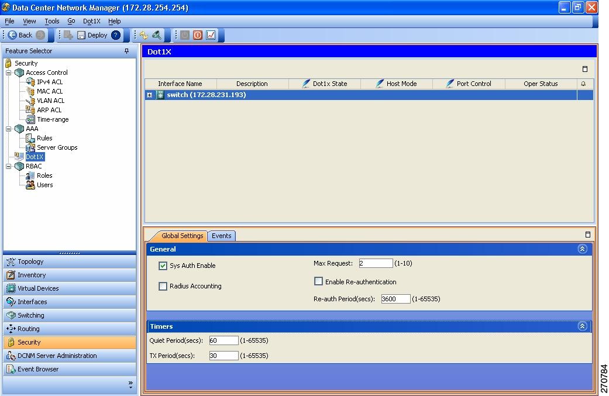
Task: Open the Virtual Devices navigation pane
Action: (x=70, y=288)
